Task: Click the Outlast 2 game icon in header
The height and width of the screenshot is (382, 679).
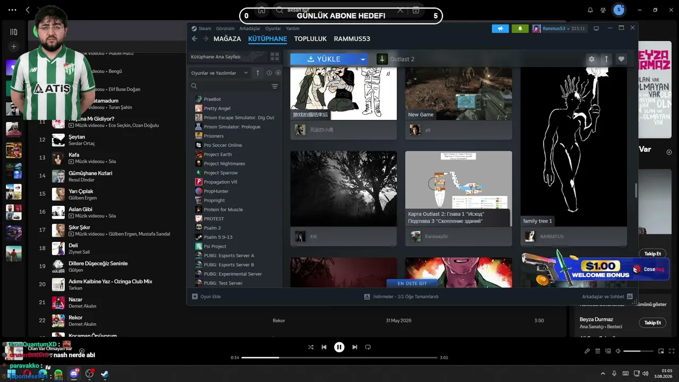Action: [382, 59]
